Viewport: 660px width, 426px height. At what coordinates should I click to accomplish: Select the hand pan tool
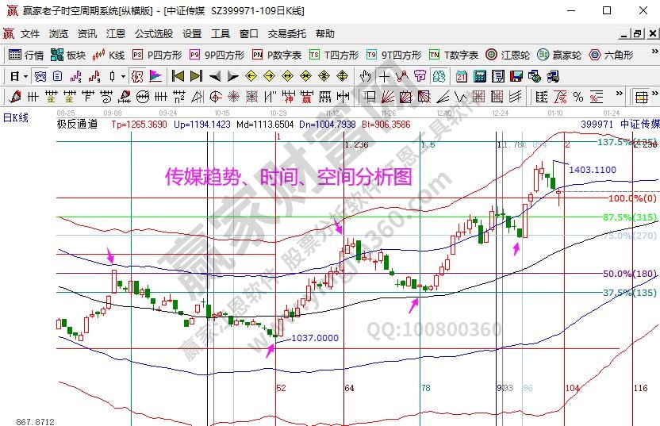(365, 76)
